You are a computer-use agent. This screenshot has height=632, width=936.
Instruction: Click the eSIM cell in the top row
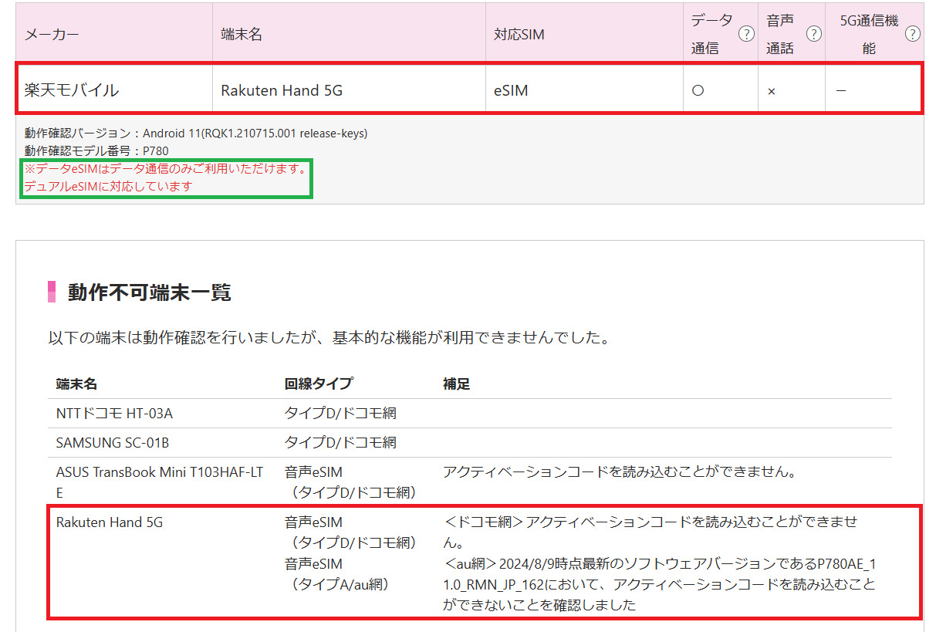[x=511, y=90]
